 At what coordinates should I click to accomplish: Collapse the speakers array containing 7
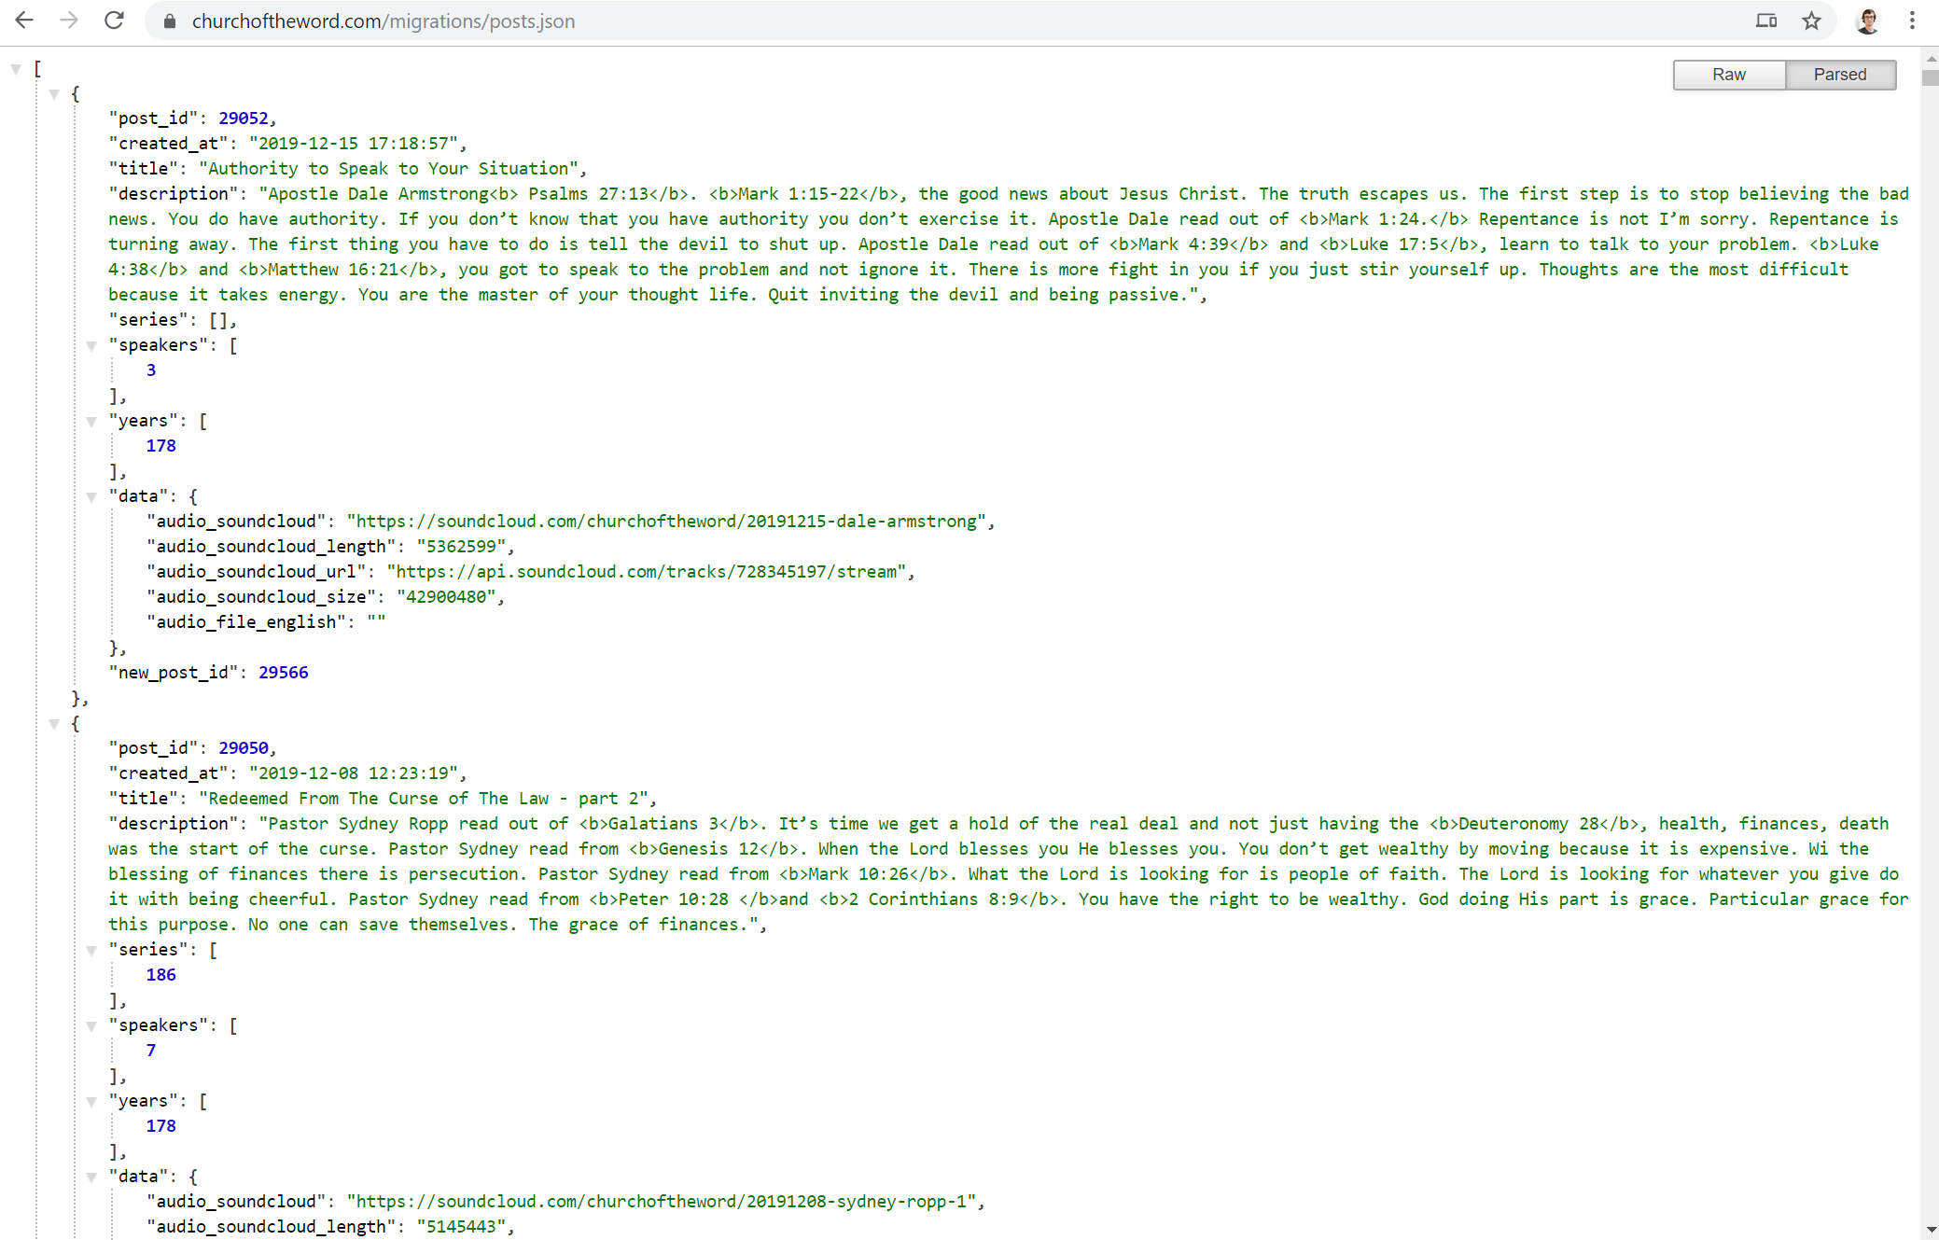(x=91, y=1026)
